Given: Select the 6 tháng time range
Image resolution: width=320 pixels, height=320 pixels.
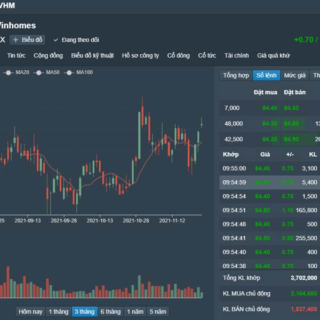Looking at the screenshot, I should 110,311.
